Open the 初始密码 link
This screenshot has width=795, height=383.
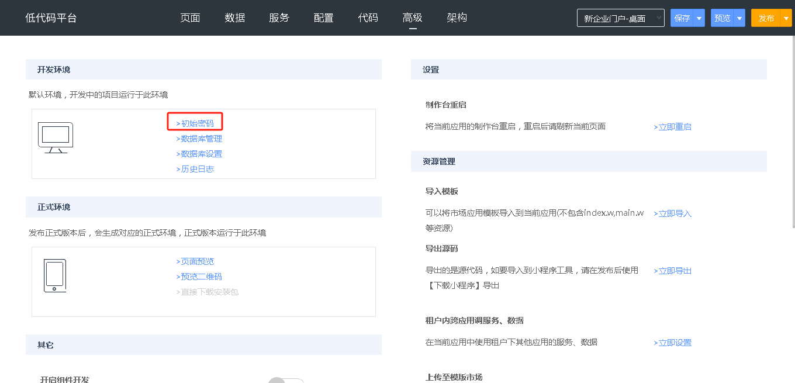pos(195,123)
